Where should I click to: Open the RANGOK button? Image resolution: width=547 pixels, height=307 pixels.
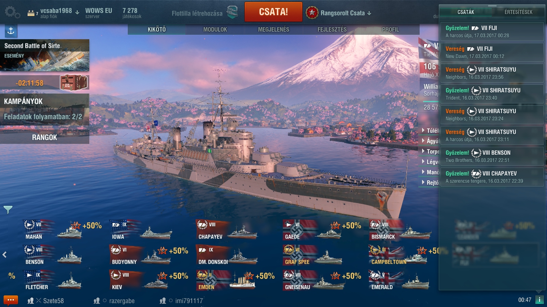[x=44, y=137]
